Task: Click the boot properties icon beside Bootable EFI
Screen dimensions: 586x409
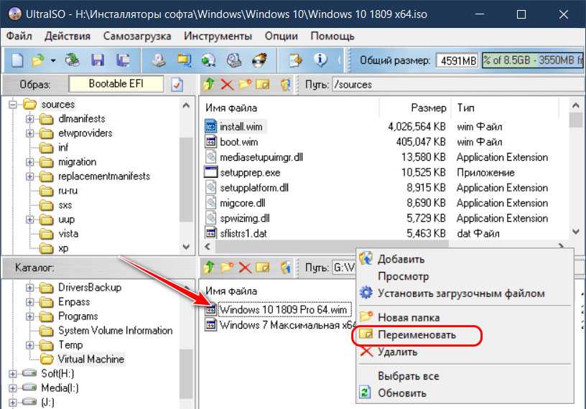Action: [177, 85]
